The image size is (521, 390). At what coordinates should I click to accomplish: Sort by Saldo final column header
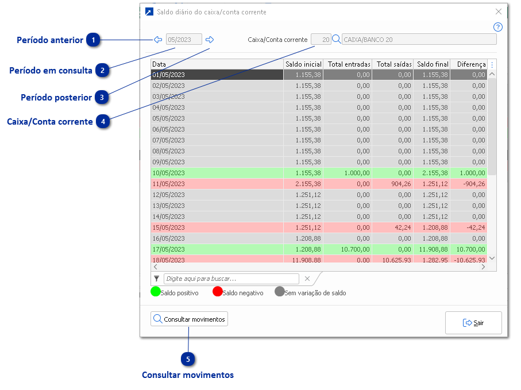(431, 64)
